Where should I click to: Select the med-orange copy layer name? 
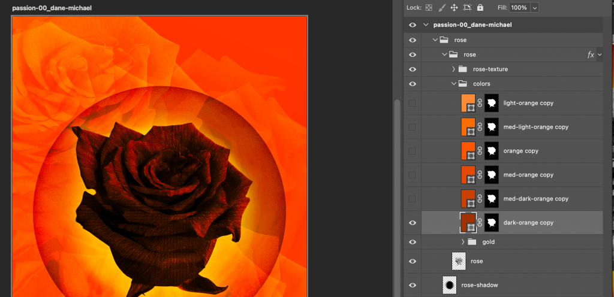pos(528,175)
